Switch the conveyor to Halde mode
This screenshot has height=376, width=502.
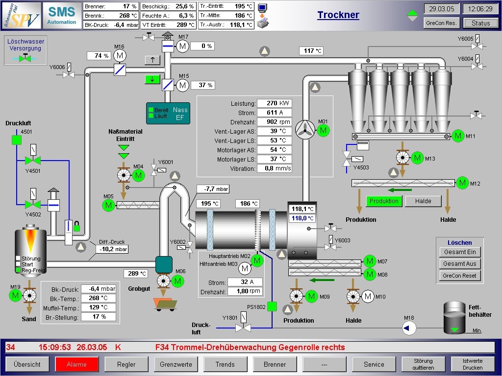point(423,201)
